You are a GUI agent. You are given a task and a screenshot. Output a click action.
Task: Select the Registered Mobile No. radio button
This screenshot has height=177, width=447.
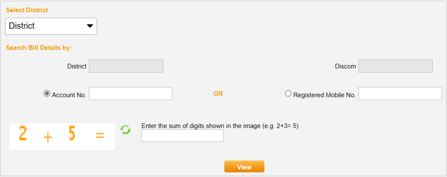pyautogui.click(x=288, y=94)
